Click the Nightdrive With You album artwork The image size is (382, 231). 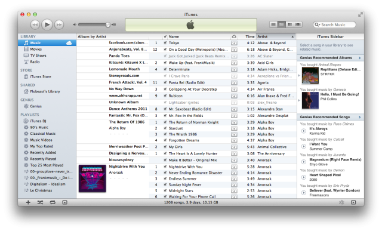point(93,178)
